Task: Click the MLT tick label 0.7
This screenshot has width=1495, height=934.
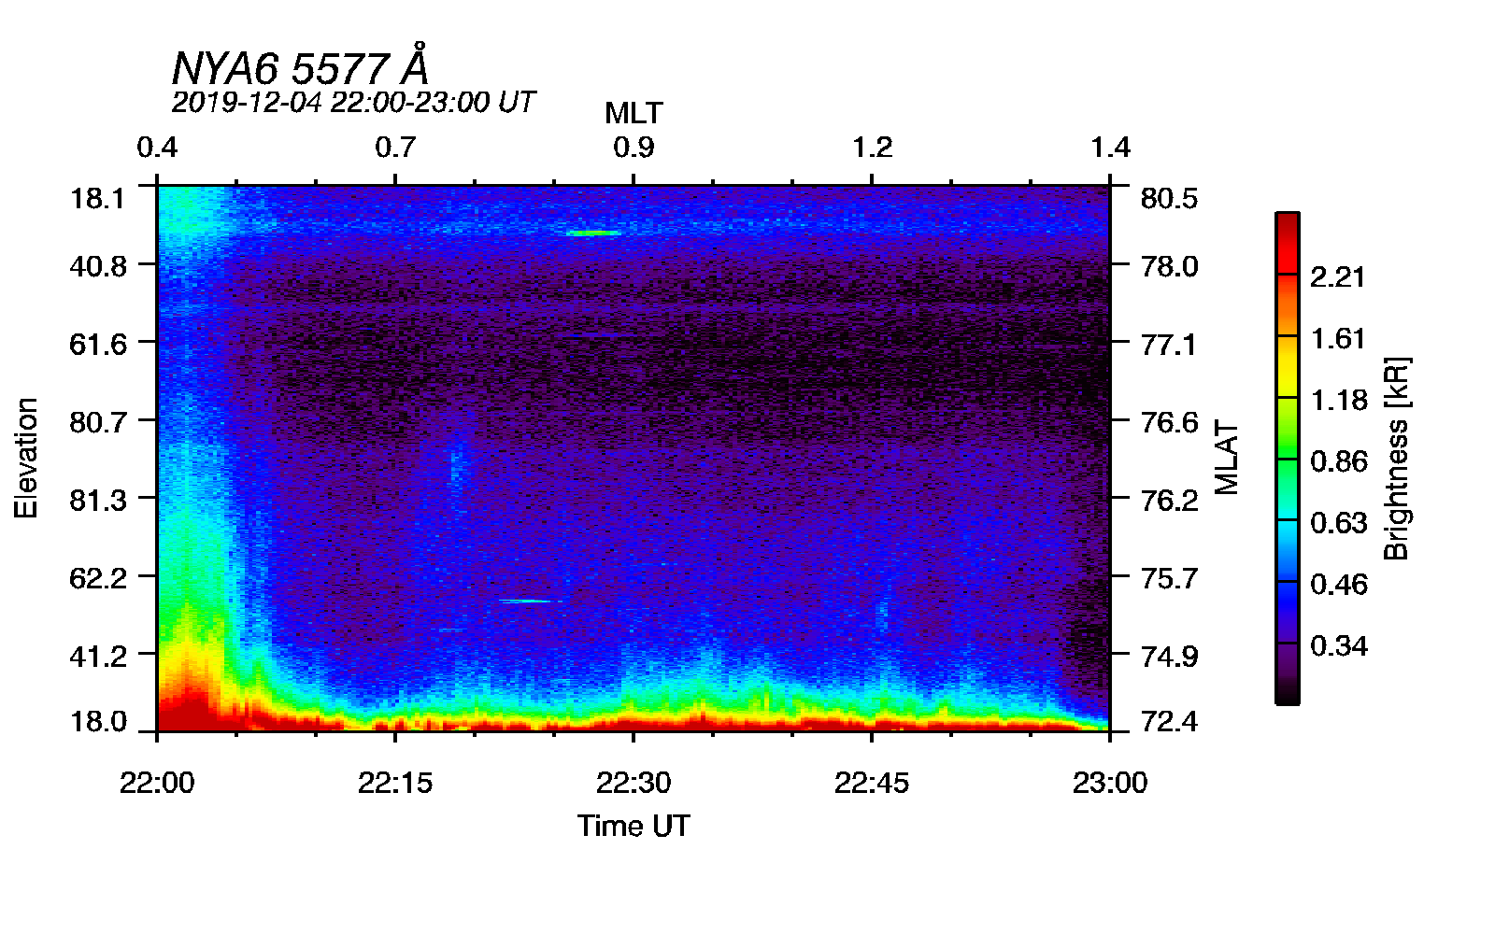Action: coord(395,148)
